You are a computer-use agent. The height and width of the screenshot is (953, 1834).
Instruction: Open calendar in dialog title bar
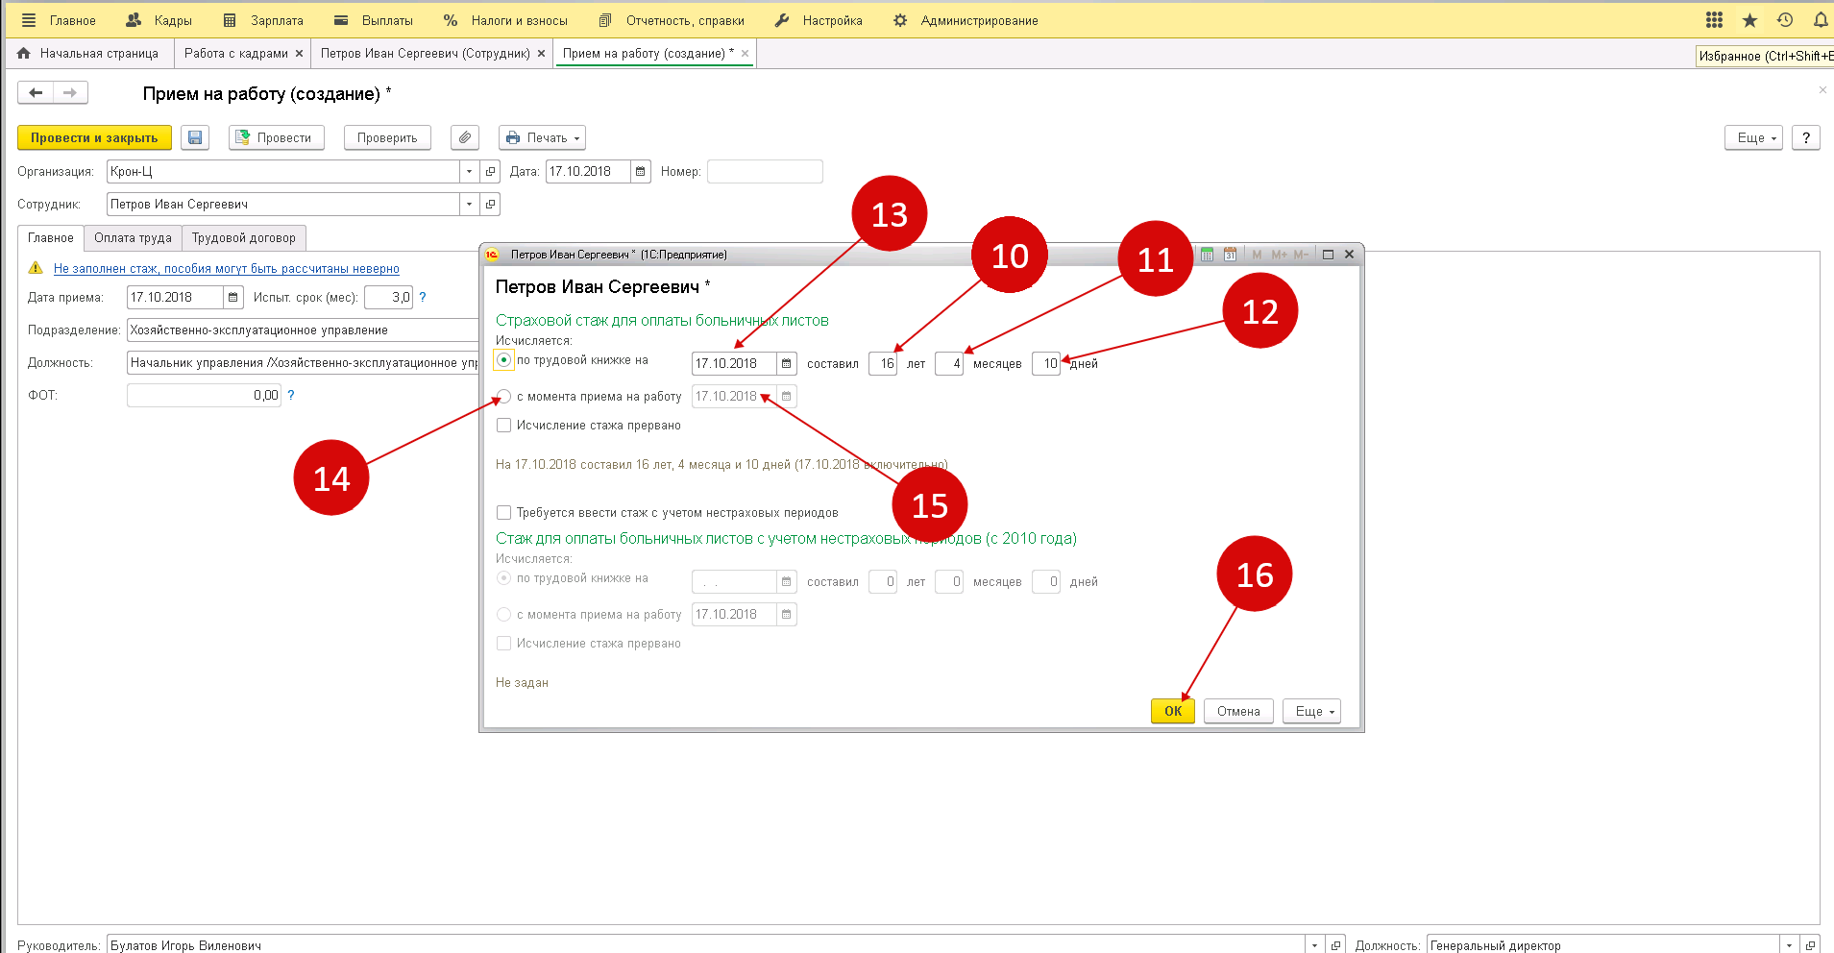pyautogui.click(x=1230, y=255)
